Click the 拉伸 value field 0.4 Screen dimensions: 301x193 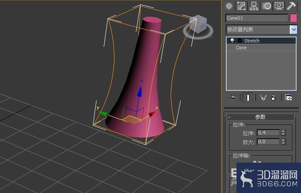(268, 133)
